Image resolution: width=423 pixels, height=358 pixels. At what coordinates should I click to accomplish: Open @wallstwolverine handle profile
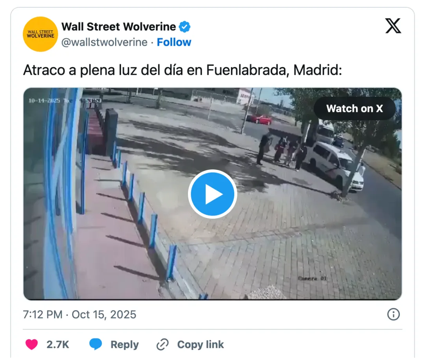coord(105,42)
